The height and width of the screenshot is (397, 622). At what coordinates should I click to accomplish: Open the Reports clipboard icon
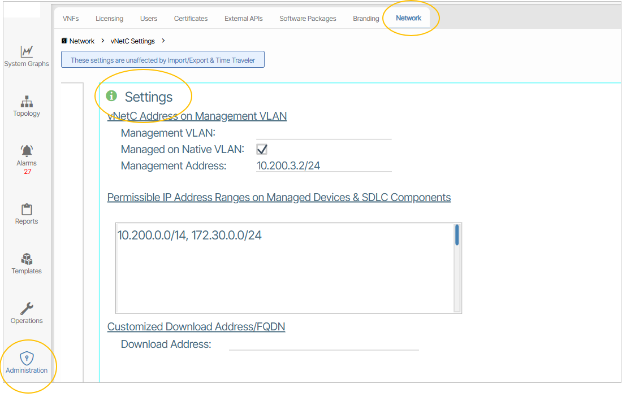click(27, 210)
